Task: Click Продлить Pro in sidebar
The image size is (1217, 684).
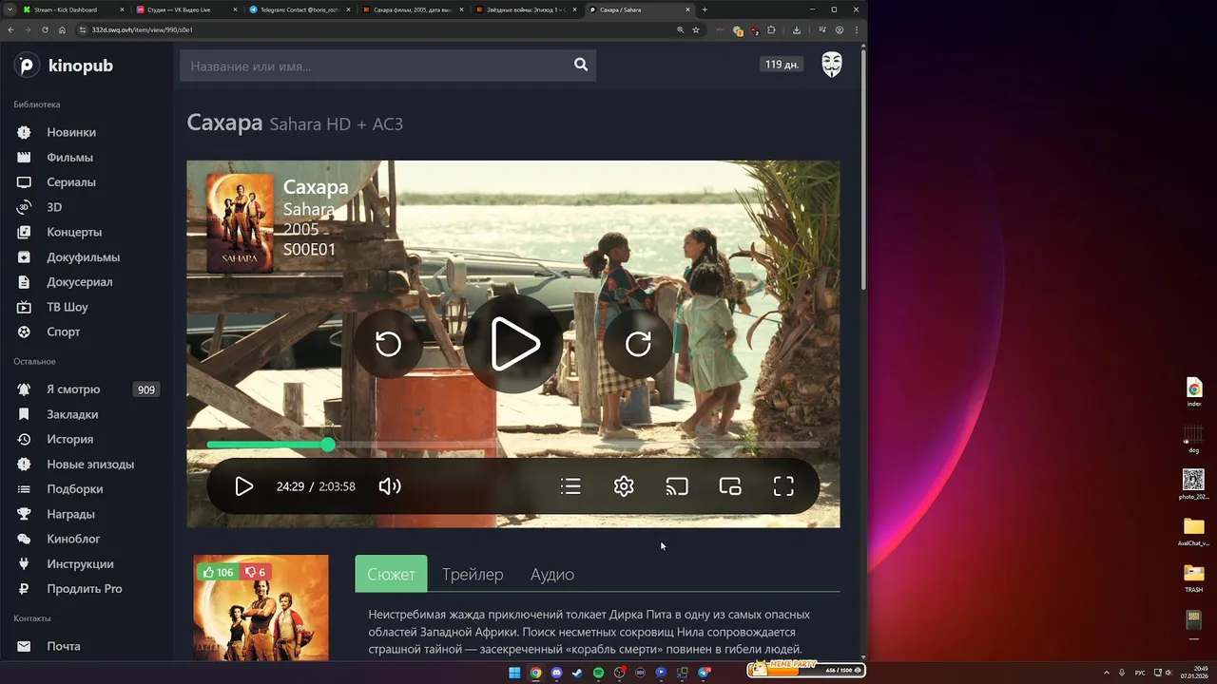Action: coord(84,588)
